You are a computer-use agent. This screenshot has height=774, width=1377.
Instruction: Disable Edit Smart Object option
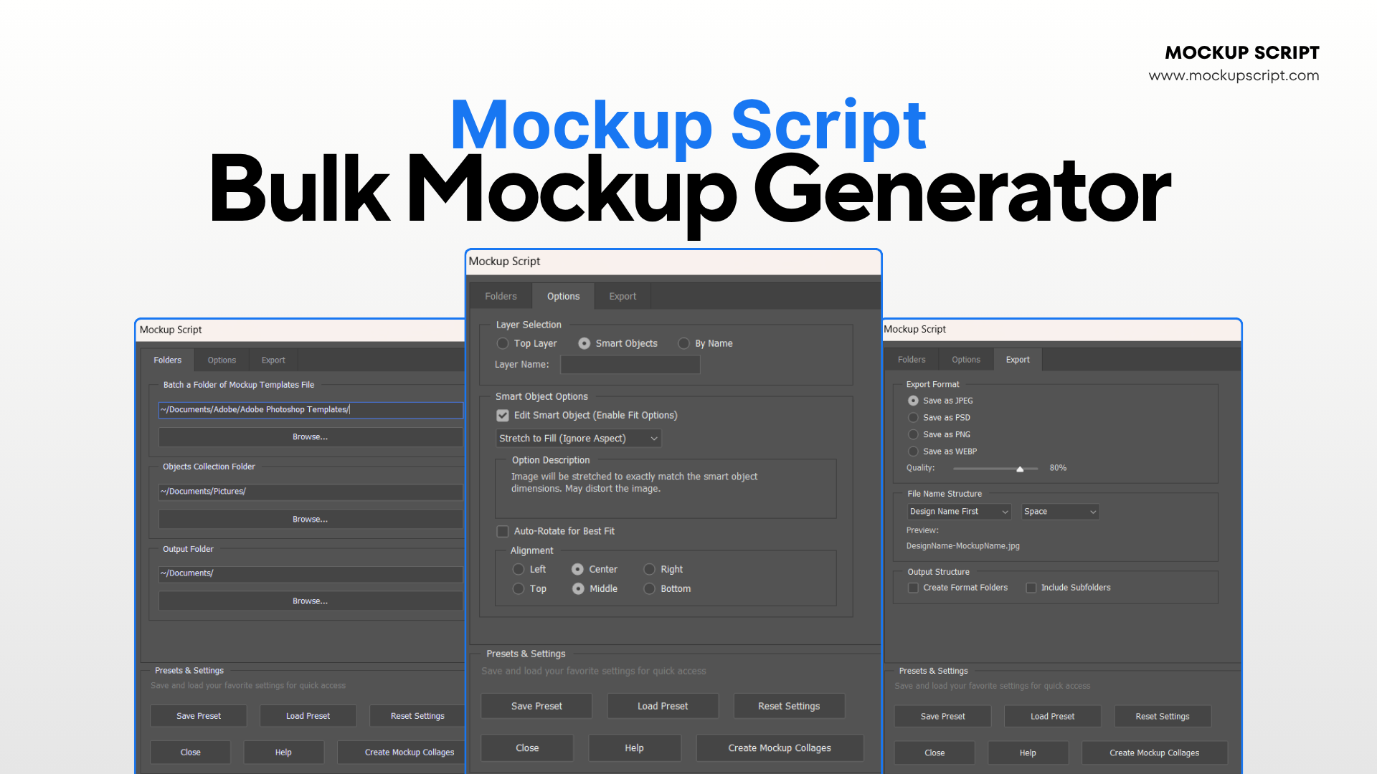[503, 416]
